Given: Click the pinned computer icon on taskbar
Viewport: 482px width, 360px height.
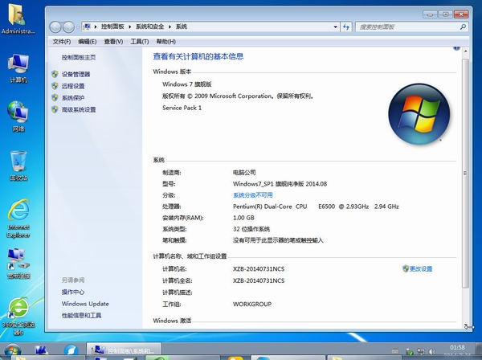Looking at the screenshot, I should click(41, 351).
